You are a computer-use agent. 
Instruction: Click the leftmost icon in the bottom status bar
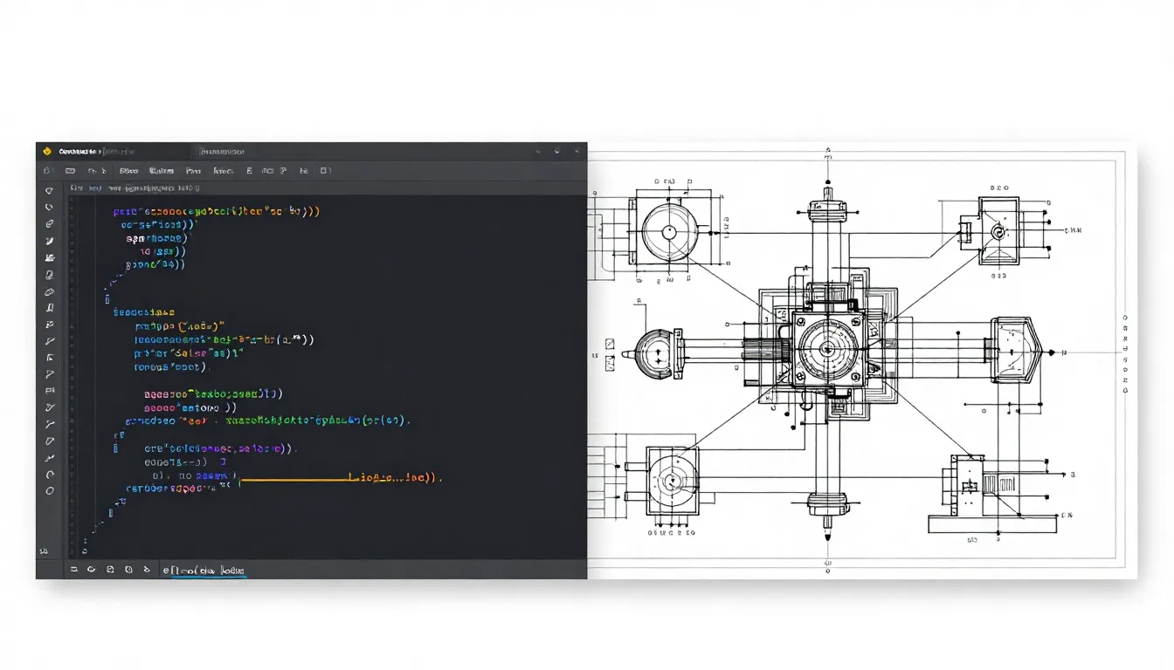coord(73,570)
